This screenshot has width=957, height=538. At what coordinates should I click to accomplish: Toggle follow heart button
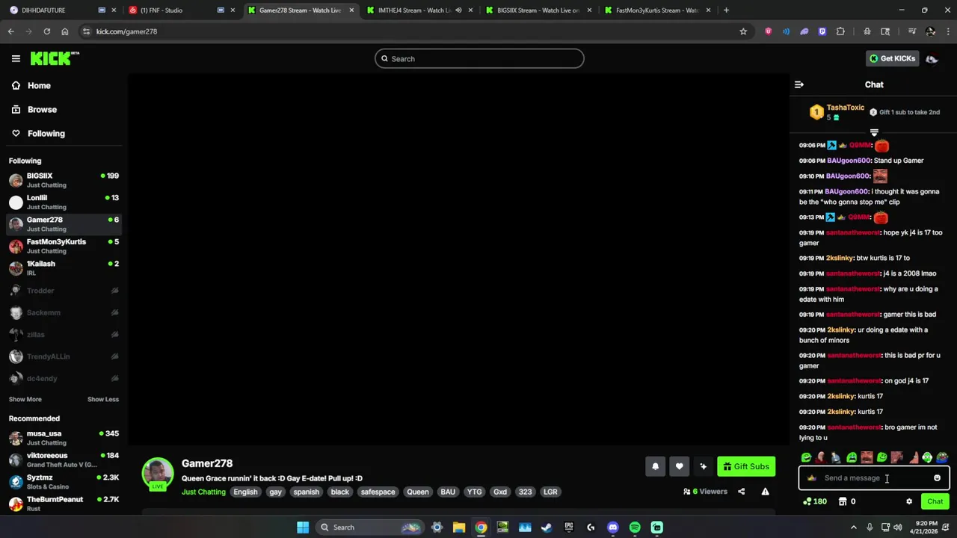(679, 466)
